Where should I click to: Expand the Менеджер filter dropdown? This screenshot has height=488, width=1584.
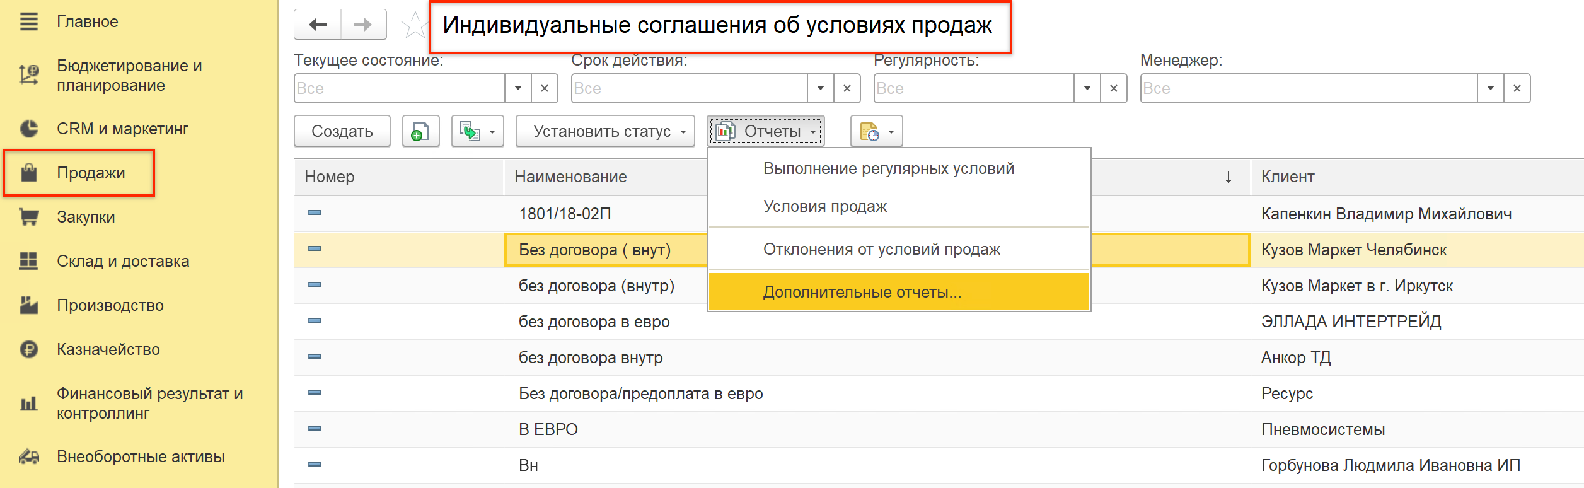point(1491,88)
